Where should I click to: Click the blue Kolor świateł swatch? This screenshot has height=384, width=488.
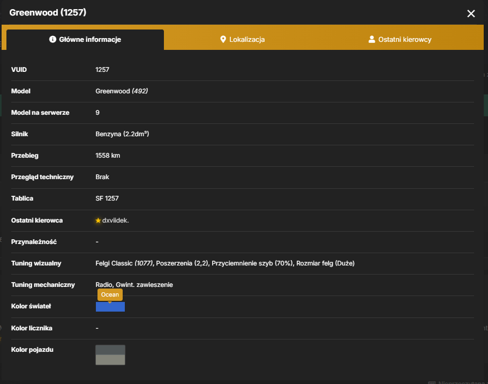(110, 307)
